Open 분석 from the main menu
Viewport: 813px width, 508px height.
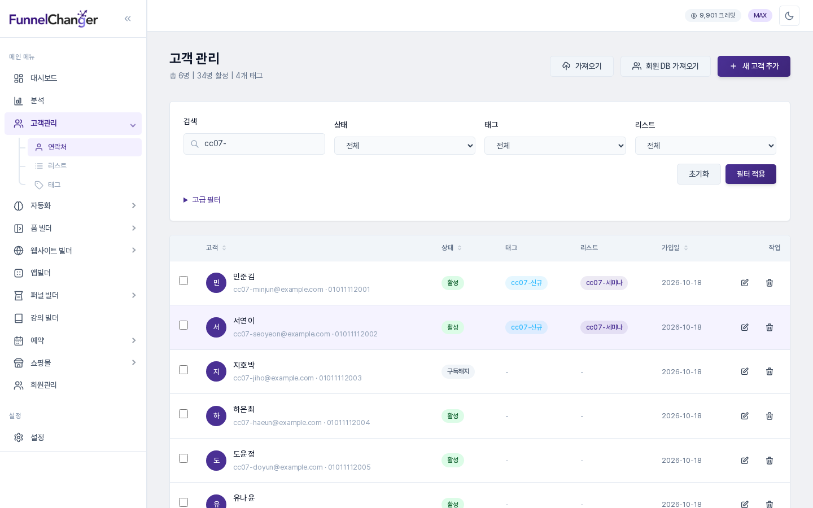(73, 100)
